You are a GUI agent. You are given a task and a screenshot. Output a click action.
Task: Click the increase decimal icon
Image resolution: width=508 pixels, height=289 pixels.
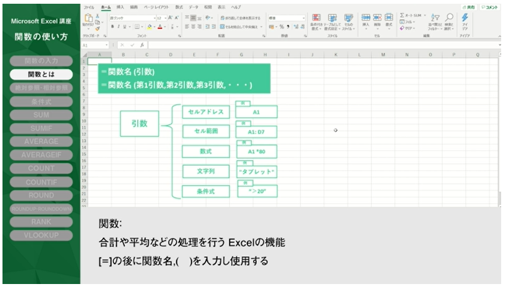pos(296,27)
